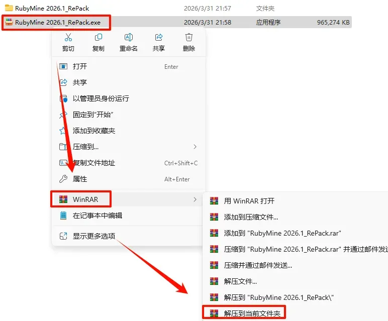The image size is (388, 321).
Task: Expand the 压缩到... submenu arrow
Action: pos(195,147)
